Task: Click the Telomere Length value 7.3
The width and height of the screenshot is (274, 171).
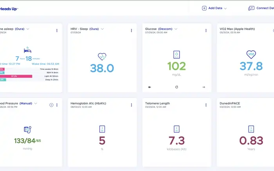Action: [177, 141]
